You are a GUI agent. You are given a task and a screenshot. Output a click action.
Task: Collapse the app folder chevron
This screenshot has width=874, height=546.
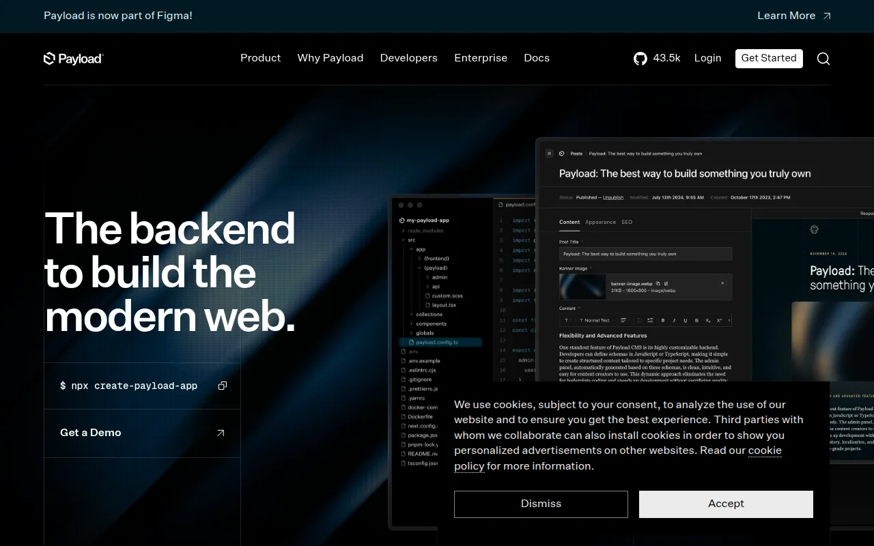pyautogui.click(x=411, y=249)
